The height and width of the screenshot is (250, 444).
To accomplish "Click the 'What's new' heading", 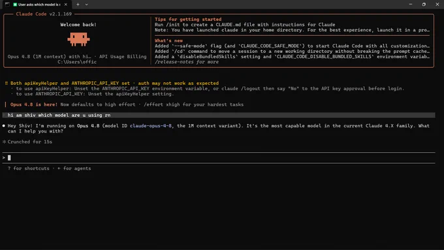I will (x=168, y=40).
